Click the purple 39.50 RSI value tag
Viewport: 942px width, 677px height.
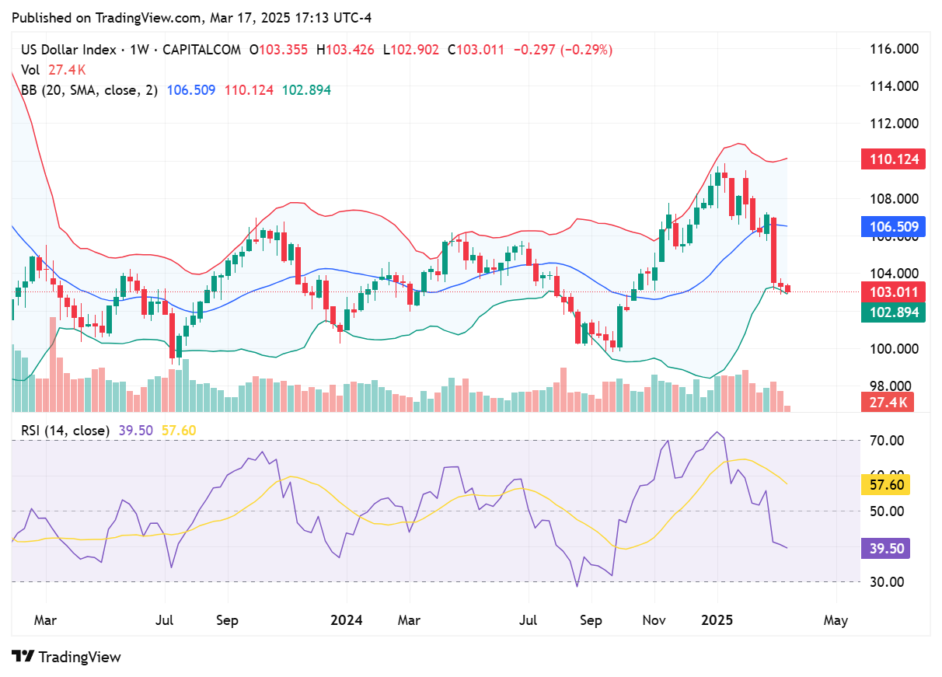point(885,548)
